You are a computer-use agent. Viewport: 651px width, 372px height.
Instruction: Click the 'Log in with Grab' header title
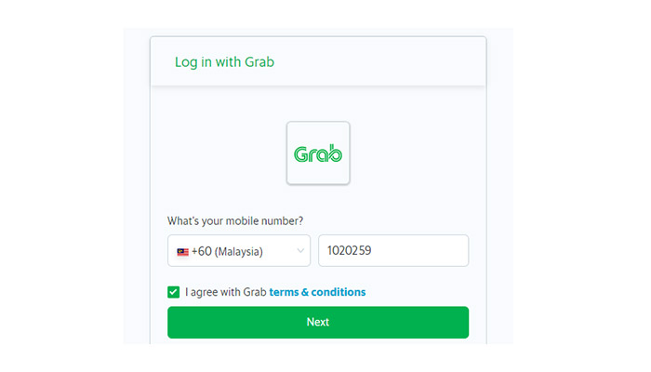[x=224, y=62]
